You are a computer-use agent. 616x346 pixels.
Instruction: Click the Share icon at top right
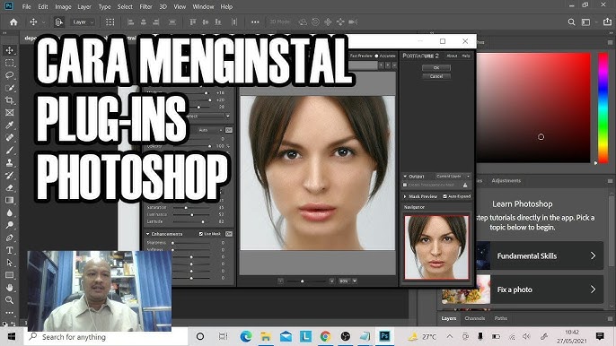click(x=607, y=22)
